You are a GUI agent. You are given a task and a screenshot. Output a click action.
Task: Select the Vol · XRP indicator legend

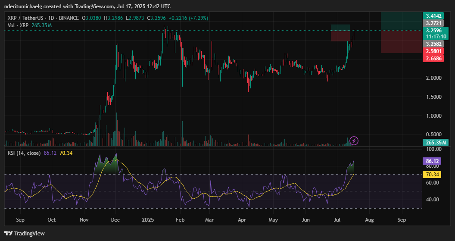click(18, 25)
